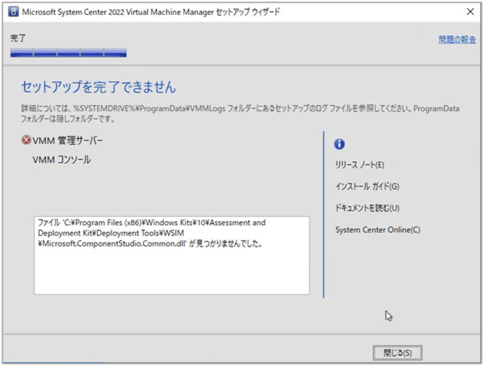Click the blue information icon
This screenshot has width=484, height=366.
tap(339, 144)
